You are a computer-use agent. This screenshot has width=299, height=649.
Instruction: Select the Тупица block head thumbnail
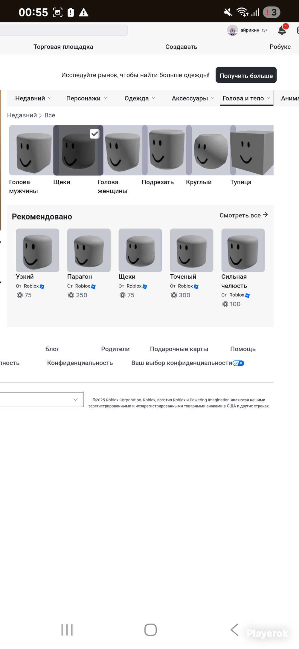[x=252, y=150]
